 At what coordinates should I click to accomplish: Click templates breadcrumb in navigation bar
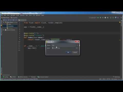pos(14,18)
